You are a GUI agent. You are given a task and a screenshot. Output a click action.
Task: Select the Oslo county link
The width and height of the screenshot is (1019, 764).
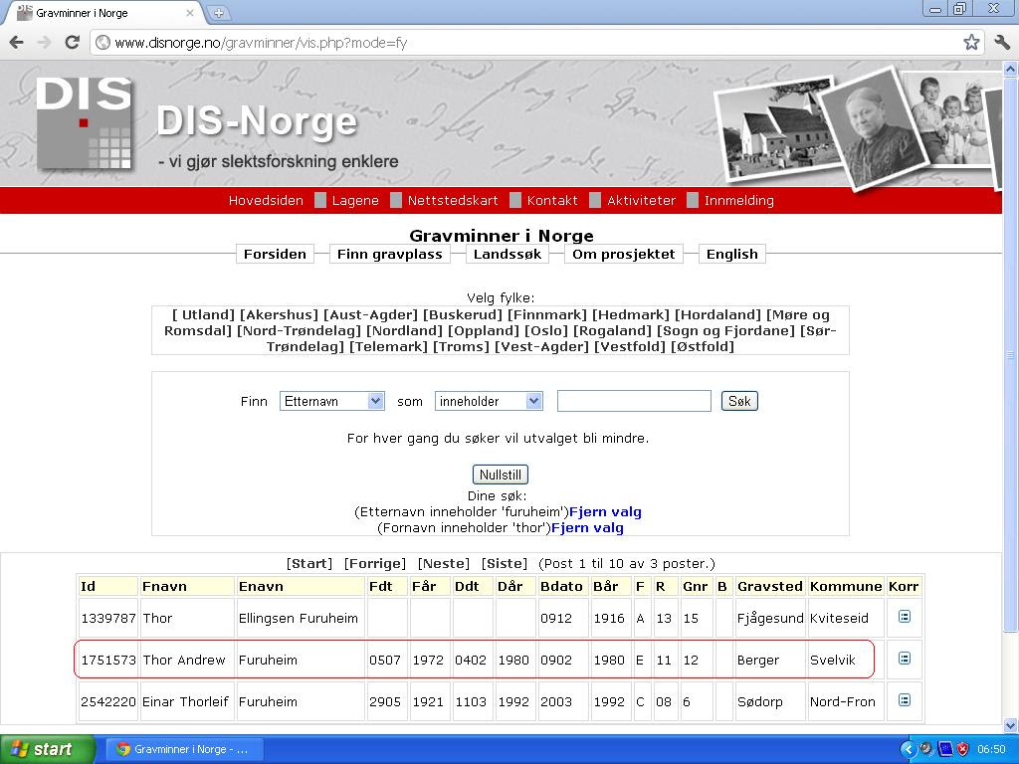click(x=546, y=330)
